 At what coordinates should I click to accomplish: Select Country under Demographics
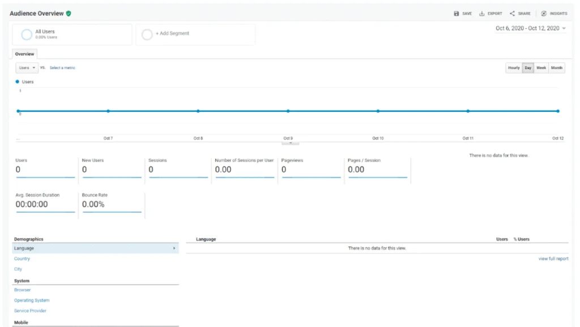[22, 259]
